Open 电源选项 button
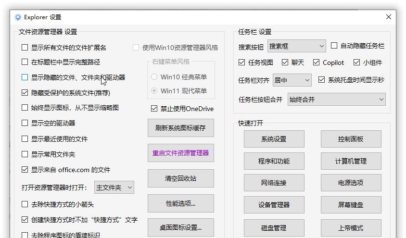The width and height of the screenshot is (406, 238). point(351,183)
